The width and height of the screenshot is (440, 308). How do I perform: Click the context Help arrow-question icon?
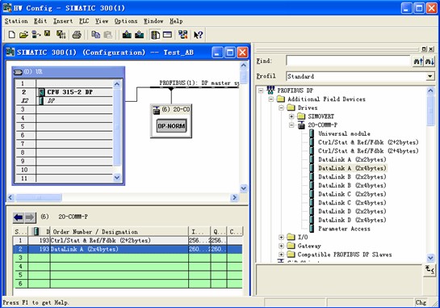click(x=198, y=35)
